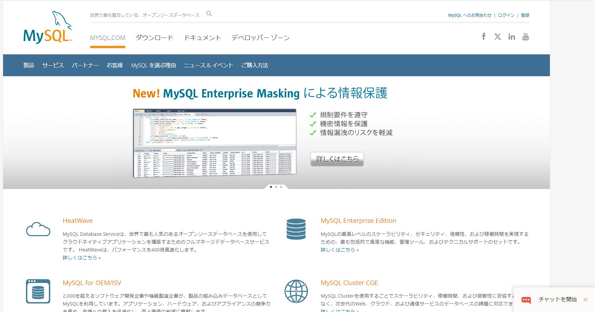Close the chat widget popup
Viewport: 595px width, 312px height.
tap(585, 300)
